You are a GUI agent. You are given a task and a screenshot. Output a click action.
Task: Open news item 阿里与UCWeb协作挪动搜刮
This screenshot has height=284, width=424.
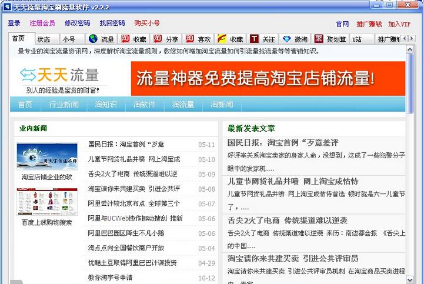135,218
